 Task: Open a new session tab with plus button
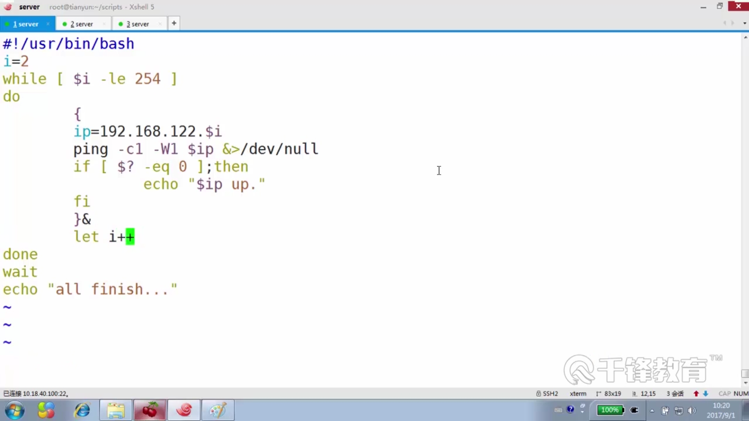[174, 23]
